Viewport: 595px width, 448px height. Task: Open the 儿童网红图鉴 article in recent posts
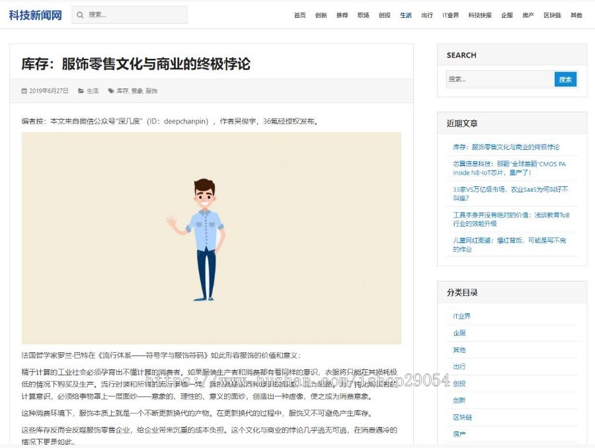tap(509, 245)
